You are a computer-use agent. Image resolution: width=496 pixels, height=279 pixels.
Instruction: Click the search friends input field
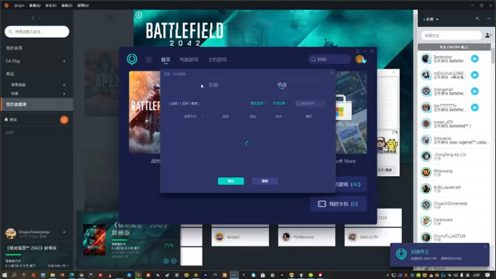tap(451, 35)
